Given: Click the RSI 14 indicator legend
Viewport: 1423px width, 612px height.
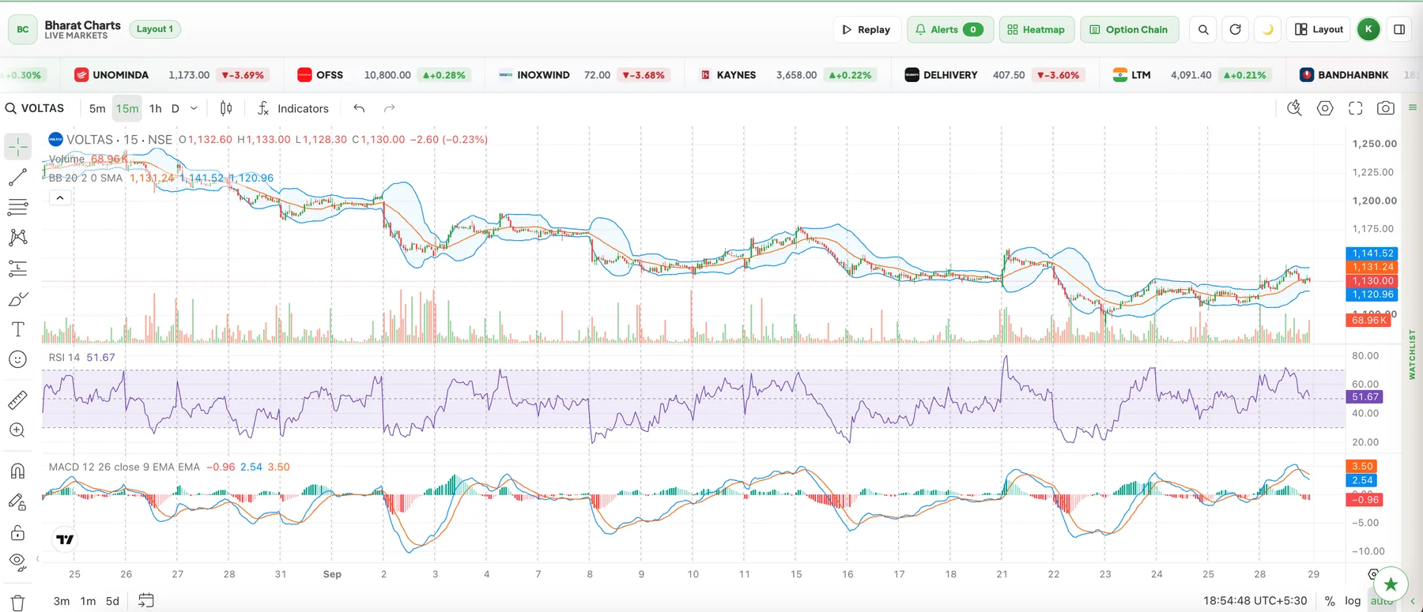Looking at the screenshot, I should coord(64,357).
